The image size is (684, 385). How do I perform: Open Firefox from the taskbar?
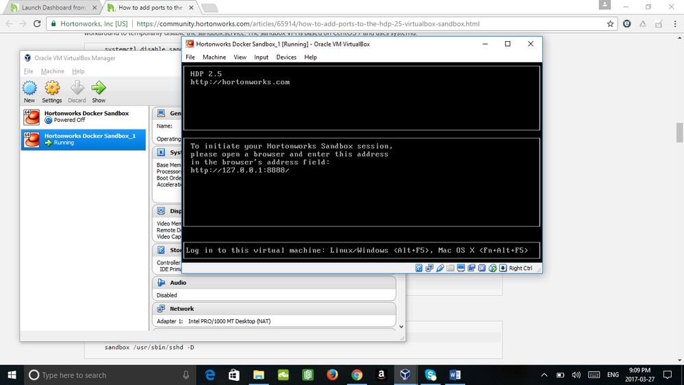tap(332, 375)
